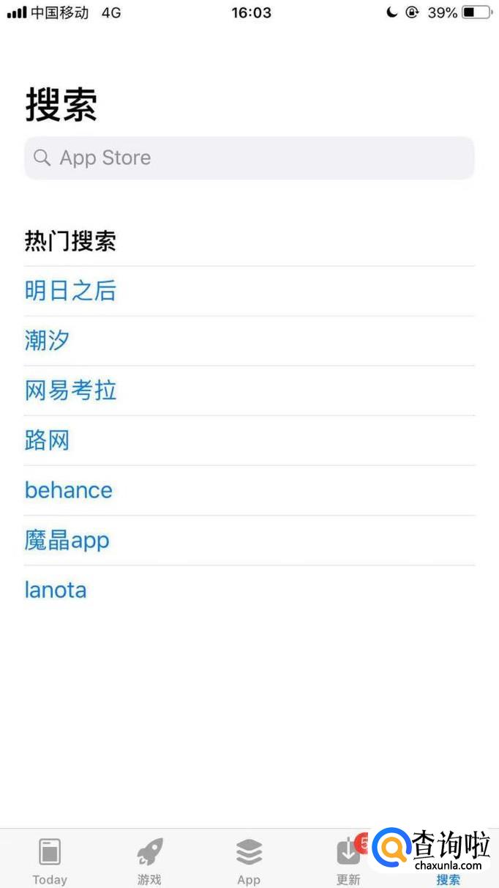The height and width of the screenshot is (888, 499).
Task: Tap the App Store search field
Action: pos(249,158)
